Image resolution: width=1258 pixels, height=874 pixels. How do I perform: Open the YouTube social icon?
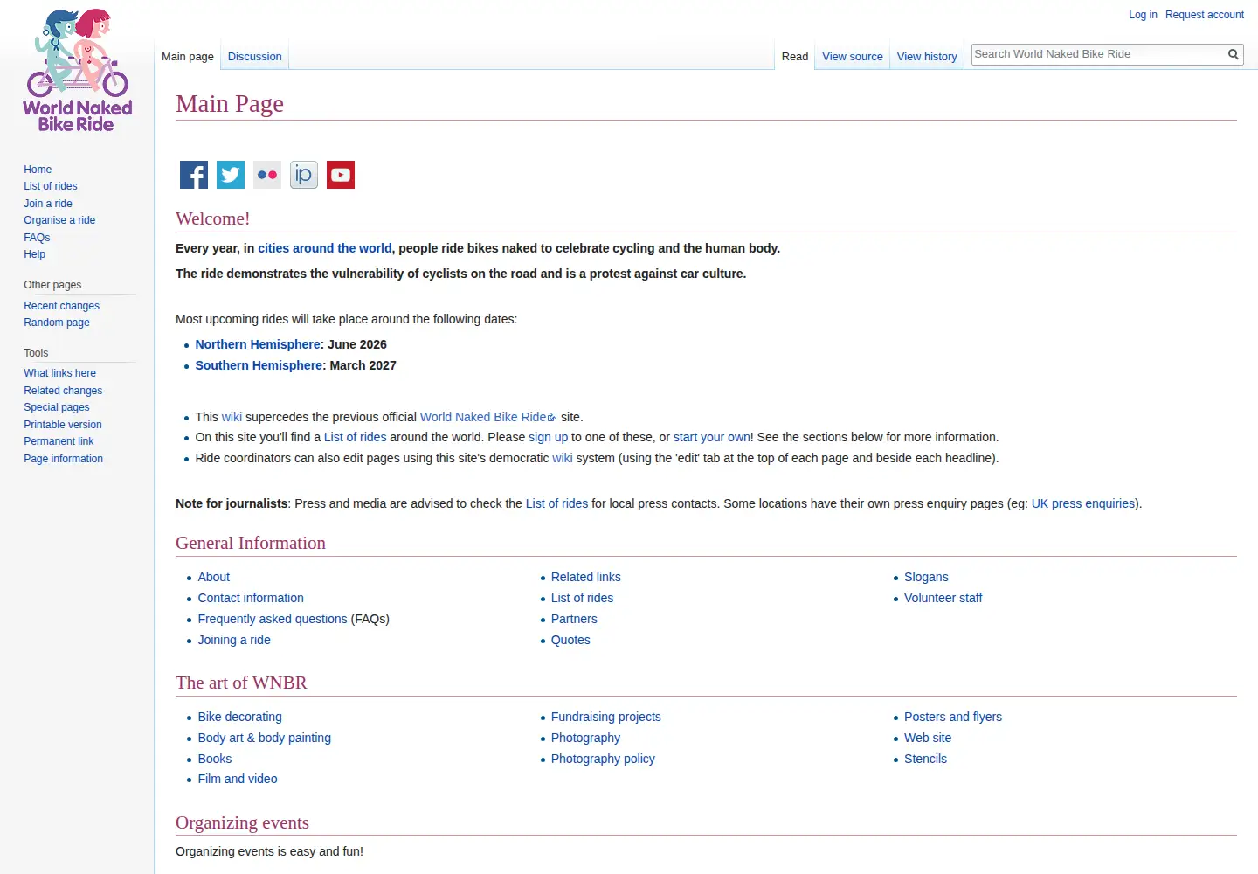point(341,175)
